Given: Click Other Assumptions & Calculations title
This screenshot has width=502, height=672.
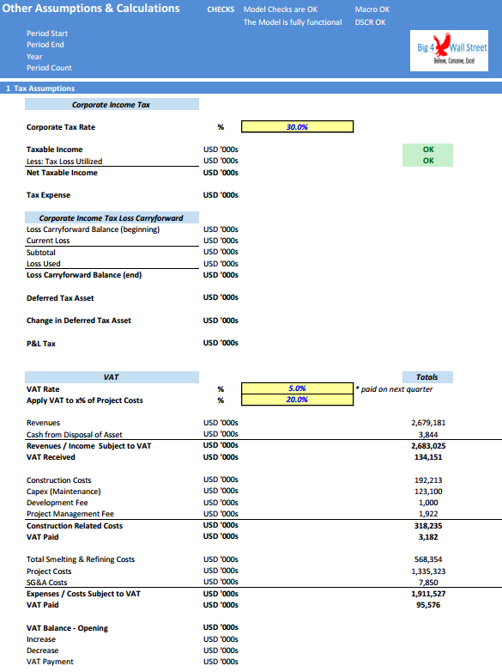Looking at the screenshot, I should click(x=91, y=8).
